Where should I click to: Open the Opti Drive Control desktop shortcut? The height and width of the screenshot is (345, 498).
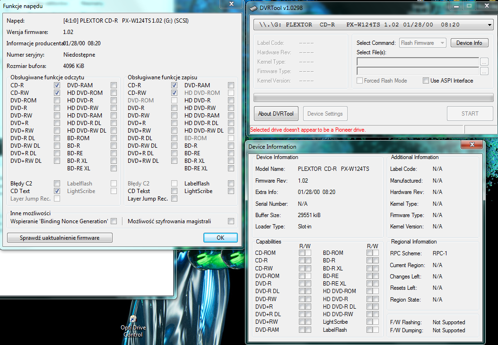(x=133, y=327)
